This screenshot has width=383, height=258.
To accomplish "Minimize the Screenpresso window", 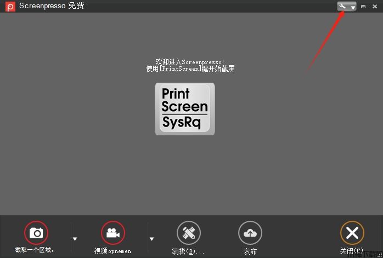I will (363, 7).
